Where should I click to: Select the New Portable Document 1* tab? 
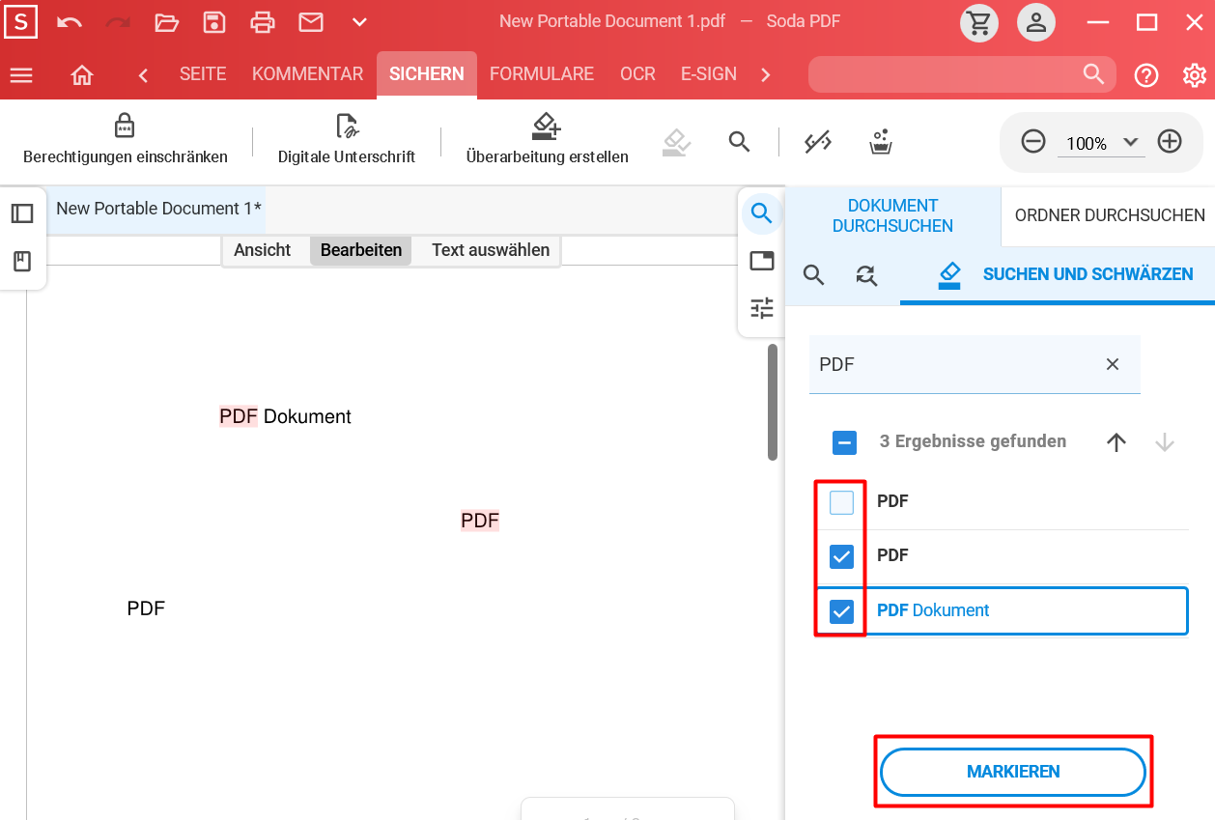click(157, 209)
